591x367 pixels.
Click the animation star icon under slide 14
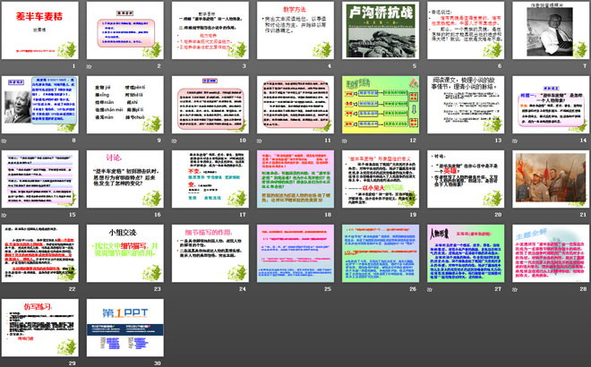point(515,141)
